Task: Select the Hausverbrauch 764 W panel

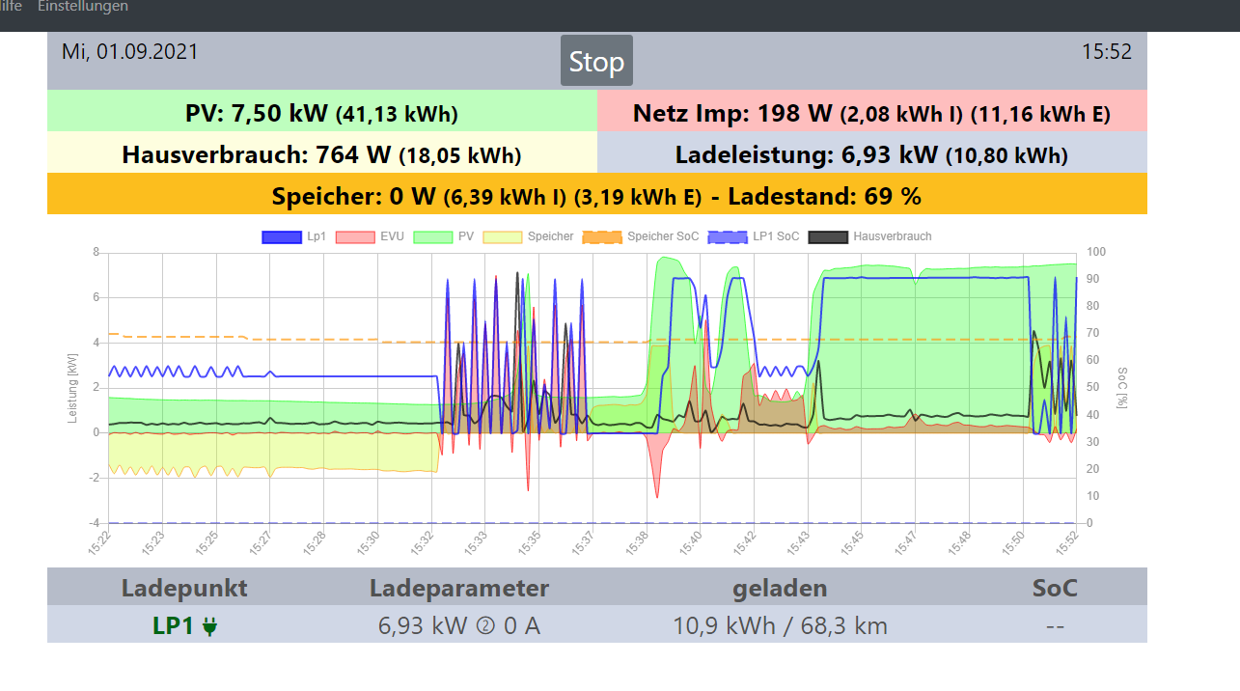Action: pyautogui.click(x=321, y=154)
